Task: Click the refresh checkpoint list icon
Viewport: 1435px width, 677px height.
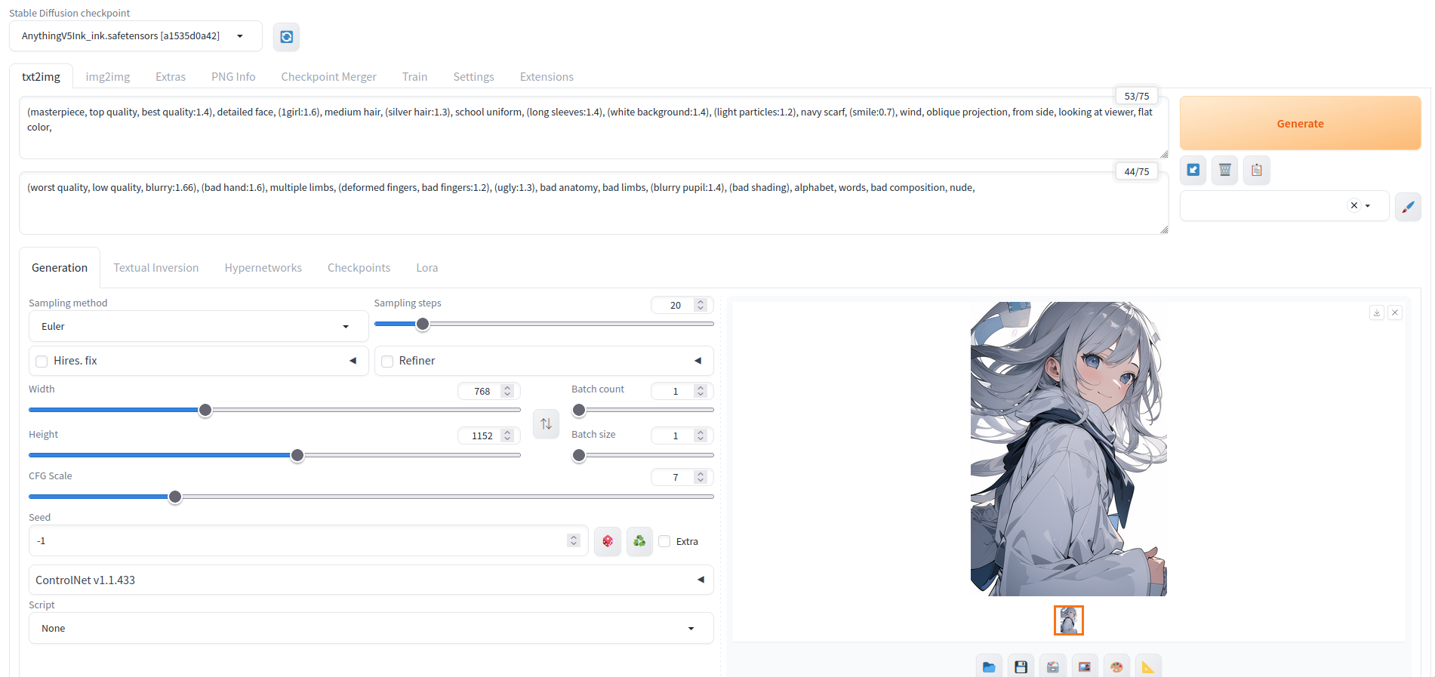Action: [x=286, y=37]
